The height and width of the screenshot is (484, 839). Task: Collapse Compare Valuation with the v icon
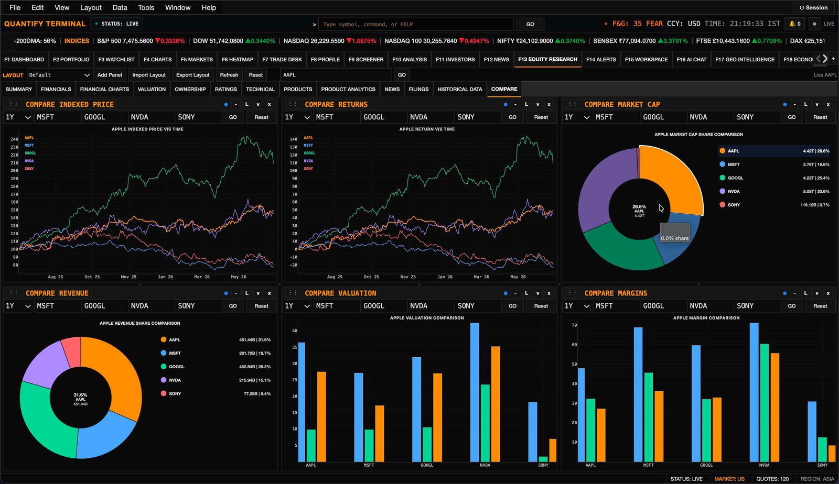(x=537, y=293)
